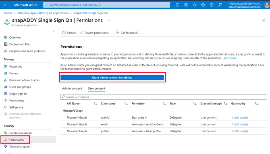Sort by Type column arrows

pyautogui.click(x=195, y=104)
